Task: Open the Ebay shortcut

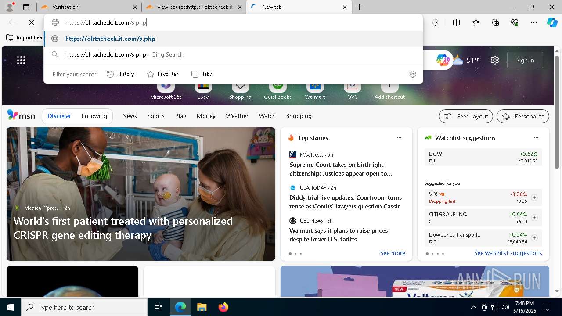Action: click(203, 91)
